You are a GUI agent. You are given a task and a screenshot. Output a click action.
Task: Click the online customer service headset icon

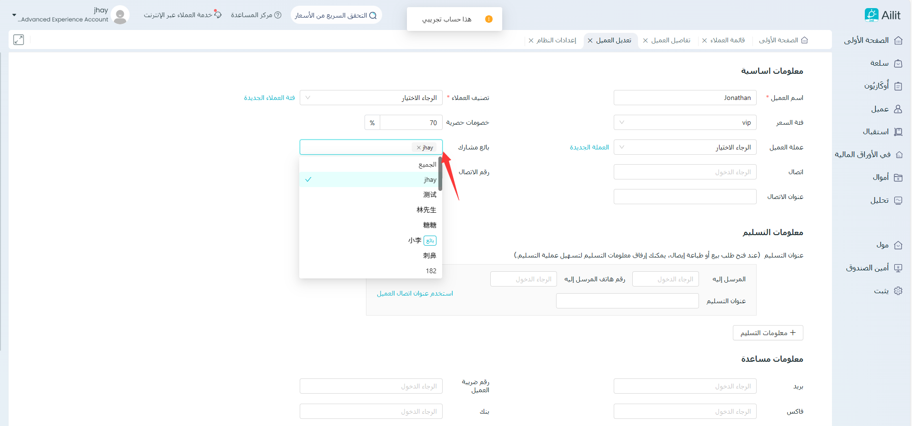click(x=218, y=15)
